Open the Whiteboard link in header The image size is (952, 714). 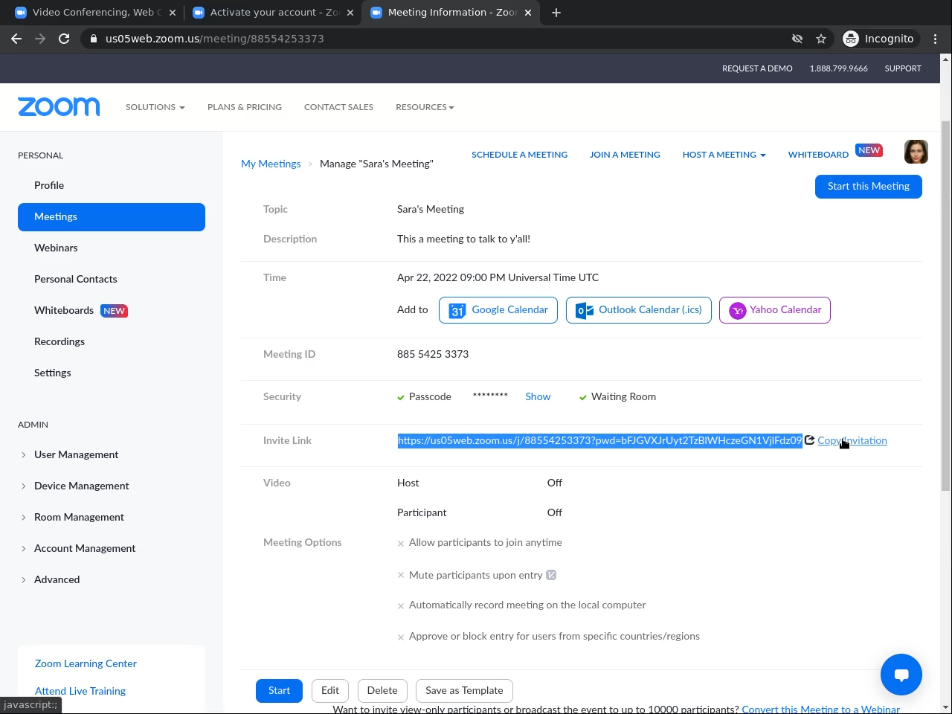[818, 155]
